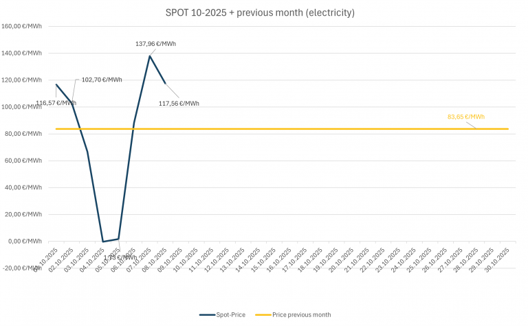Click the 102,70 €/MWh data label

102,80
